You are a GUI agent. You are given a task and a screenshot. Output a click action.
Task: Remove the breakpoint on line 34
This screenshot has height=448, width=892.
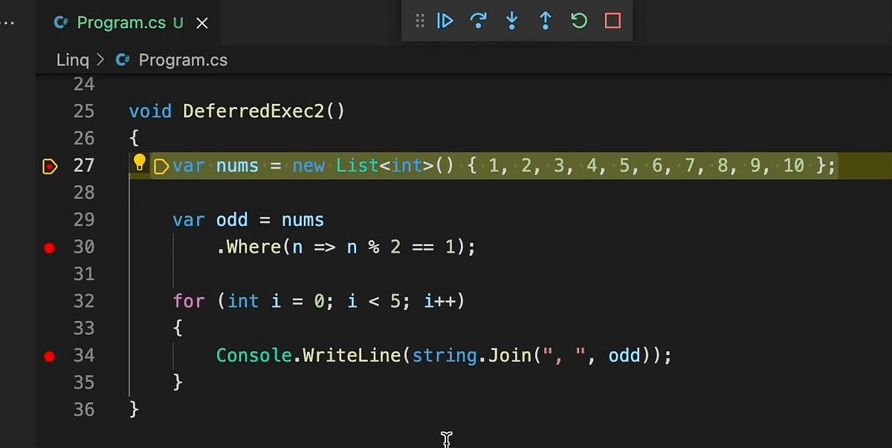coord(49,356)
